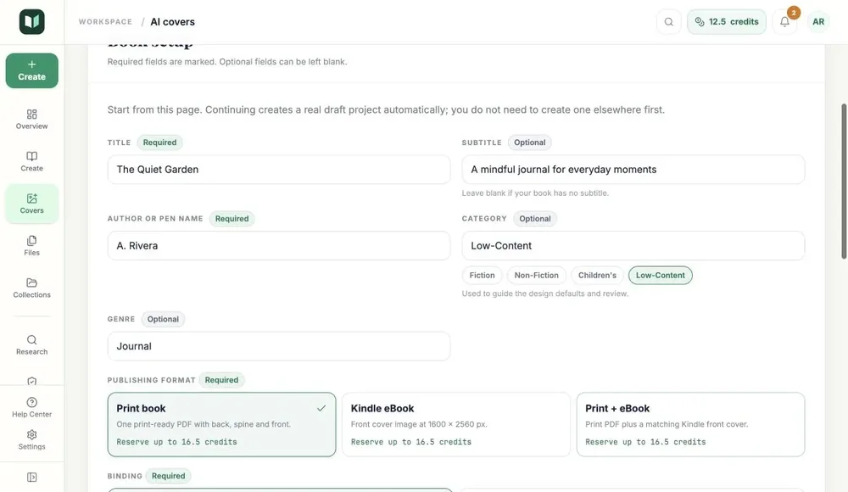Open the Overview sidebar item
The width and height of the screenshot is (848, 492).
(x=32, y=119)
